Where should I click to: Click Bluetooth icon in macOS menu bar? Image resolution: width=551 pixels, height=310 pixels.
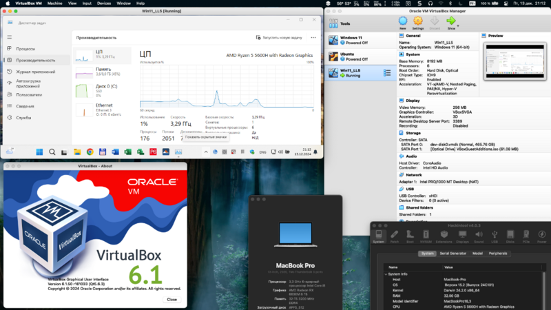(x=450, y=3)
